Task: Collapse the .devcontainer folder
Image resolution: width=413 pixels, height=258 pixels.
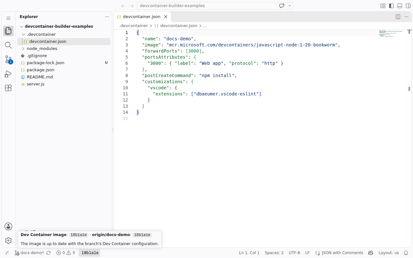Action: point(64,34)
